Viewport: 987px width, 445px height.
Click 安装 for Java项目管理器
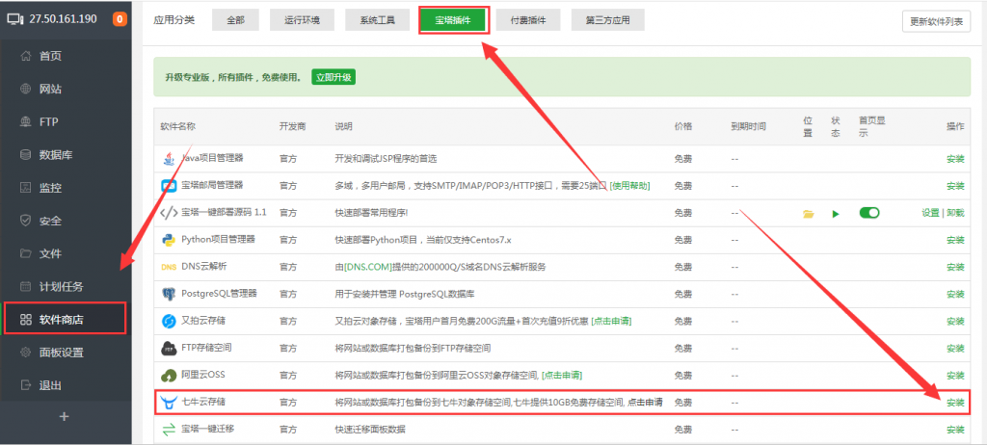pyautogui.click(x=955, y=159)
